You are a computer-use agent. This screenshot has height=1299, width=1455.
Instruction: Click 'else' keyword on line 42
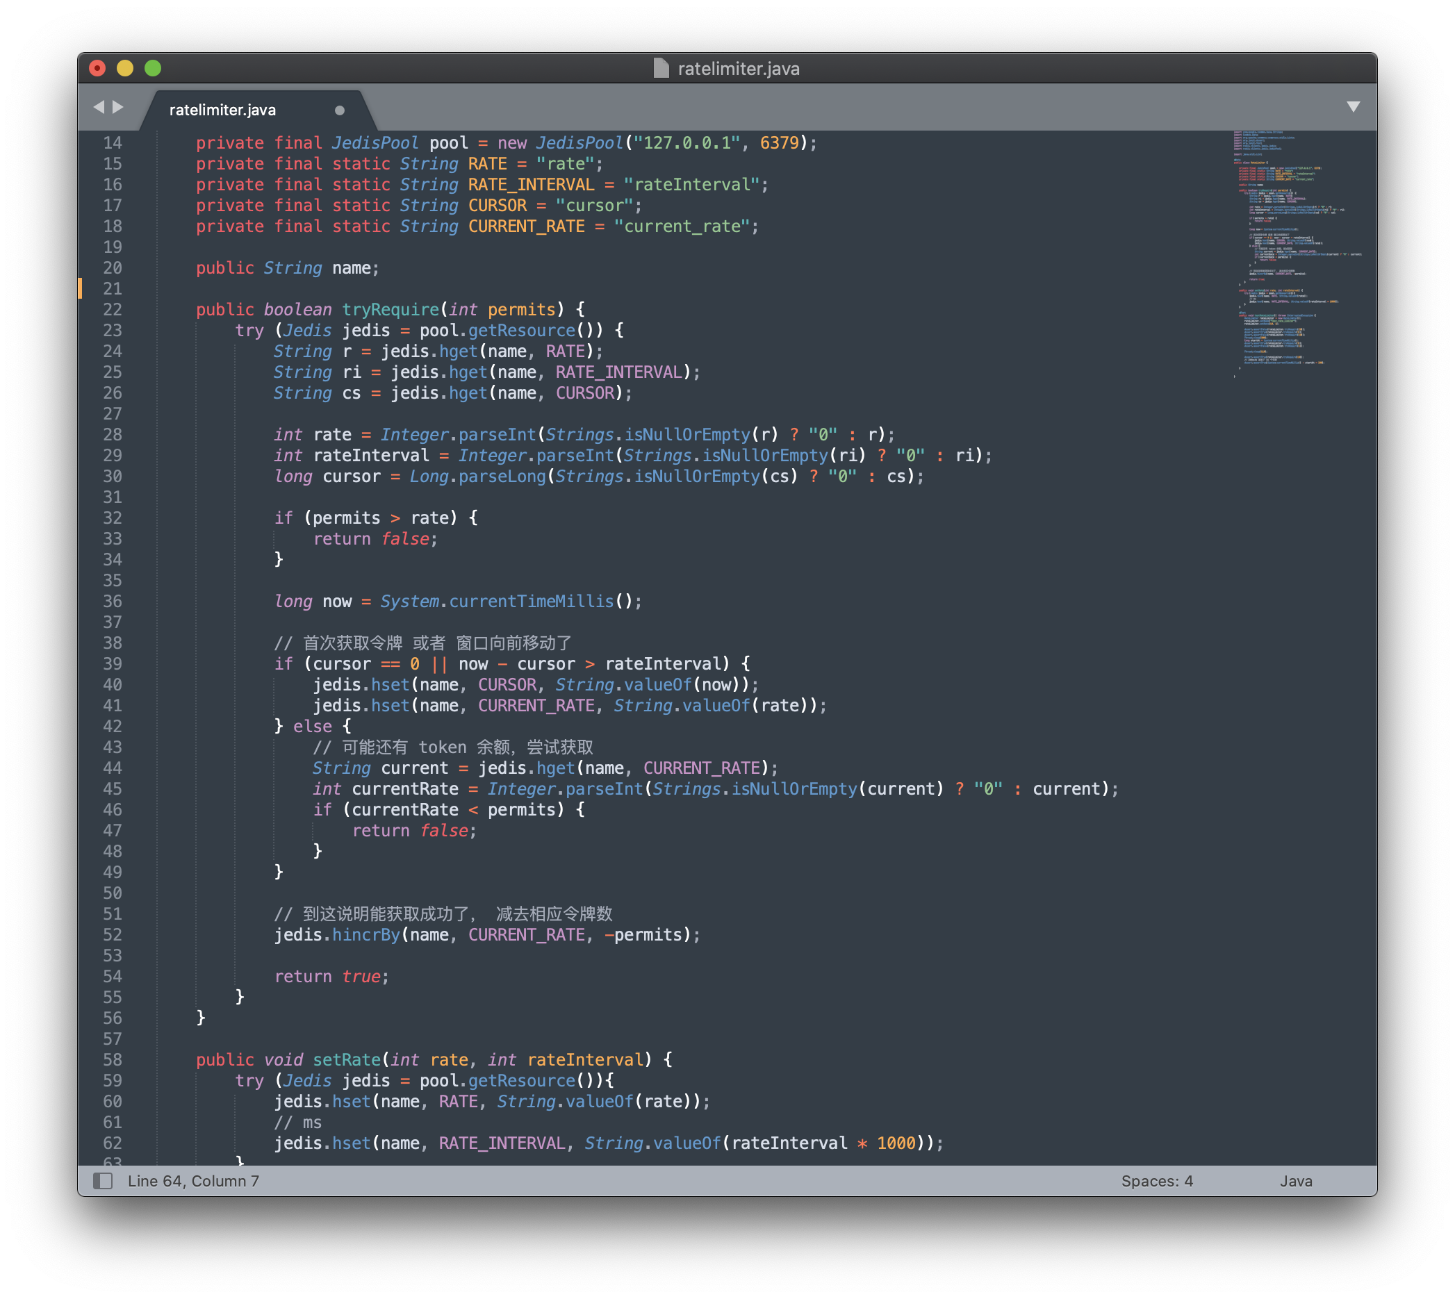coord(313,727)
